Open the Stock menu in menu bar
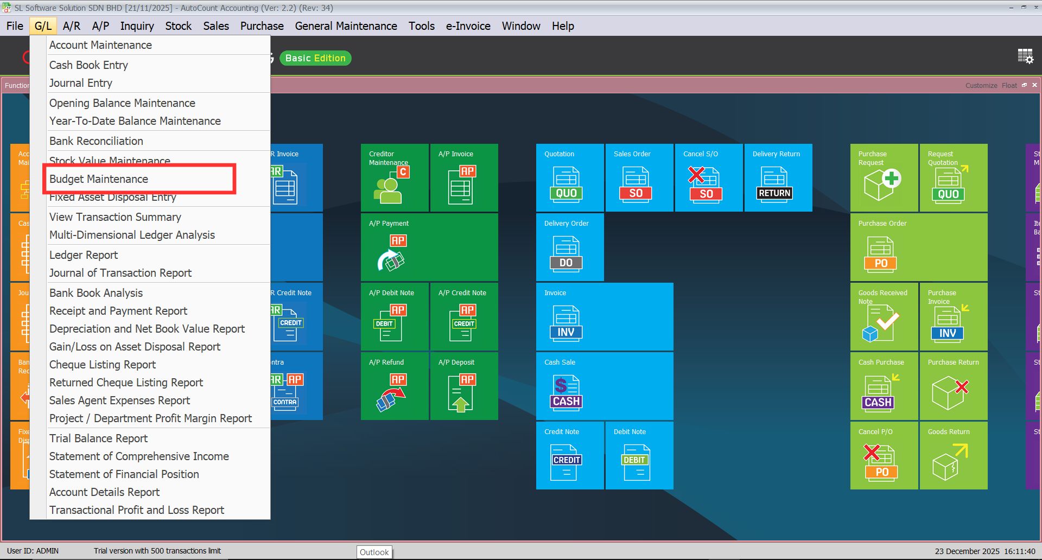The image size is (1042, 560). (178, 26)
